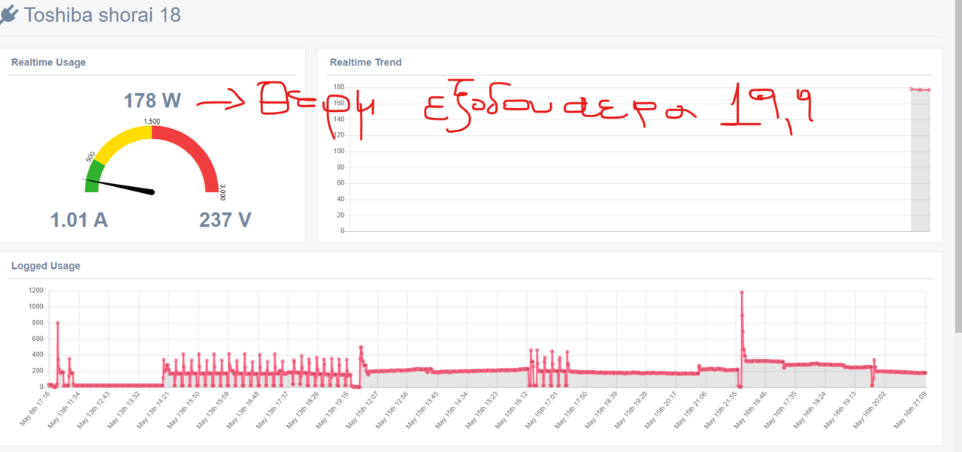The width and height of the screenshot is (962, 452).
Task: Click the 1200 y-axis label in Logged Usage
Action: 36,291
